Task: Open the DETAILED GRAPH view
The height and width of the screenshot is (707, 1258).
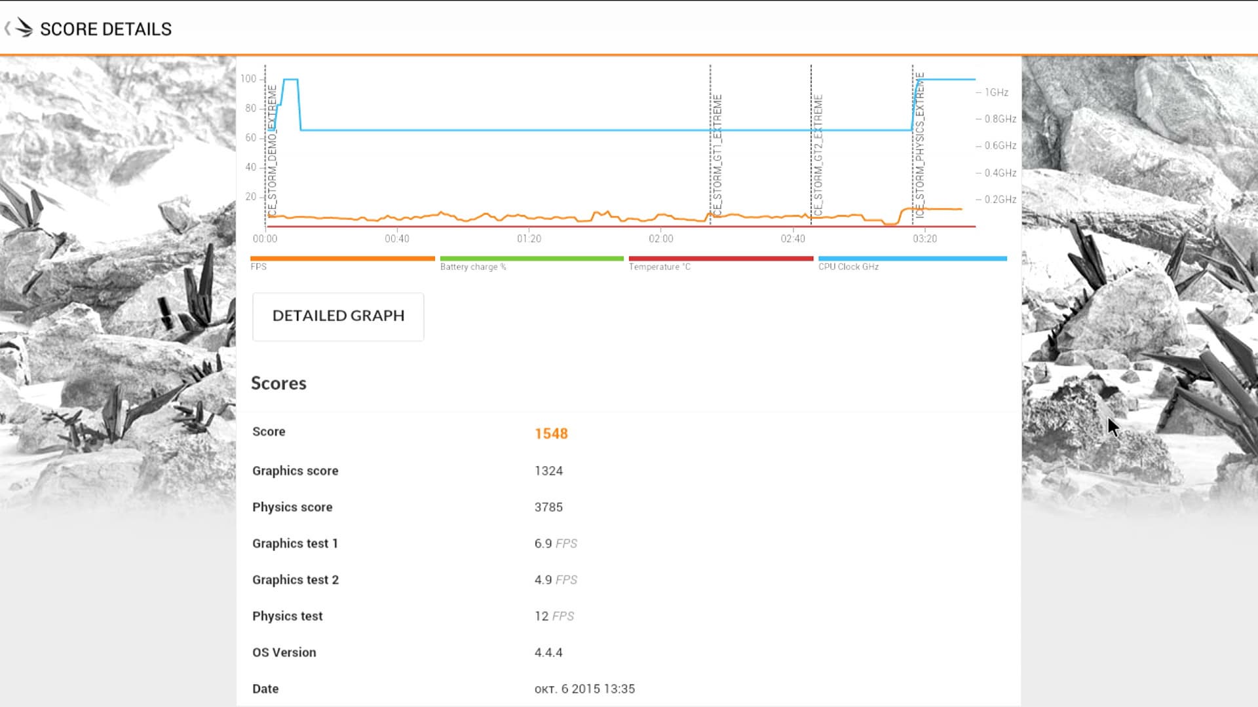Action: pyautogui.click(x=338, y=316)
